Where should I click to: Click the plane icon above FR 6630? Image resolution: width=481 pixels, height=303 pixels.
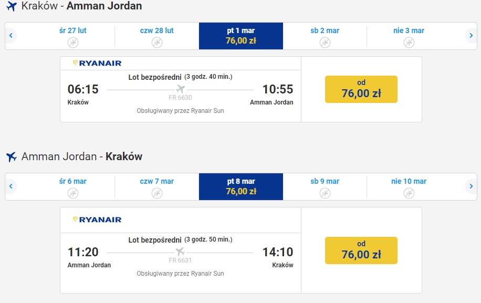coord(181,89)
